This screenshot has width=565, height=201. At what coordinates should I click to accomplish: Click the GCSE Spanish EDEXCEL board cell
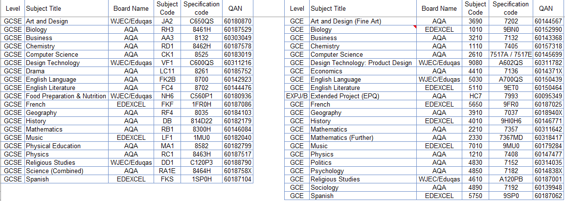pos(131,179)
